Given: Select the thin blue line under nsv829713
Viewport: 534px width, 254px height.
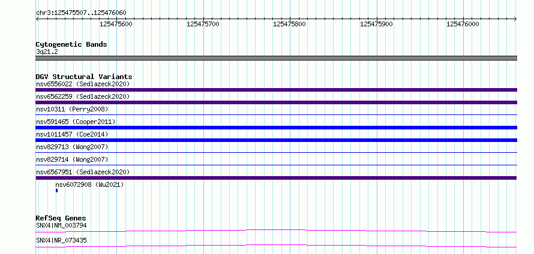Looking at the screenshot, I should point(276,153).
